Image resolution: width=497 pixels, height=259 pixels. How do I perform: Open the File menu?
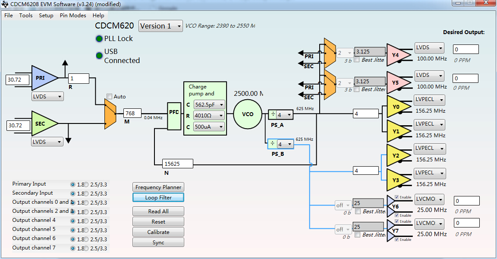pos(9,15)
